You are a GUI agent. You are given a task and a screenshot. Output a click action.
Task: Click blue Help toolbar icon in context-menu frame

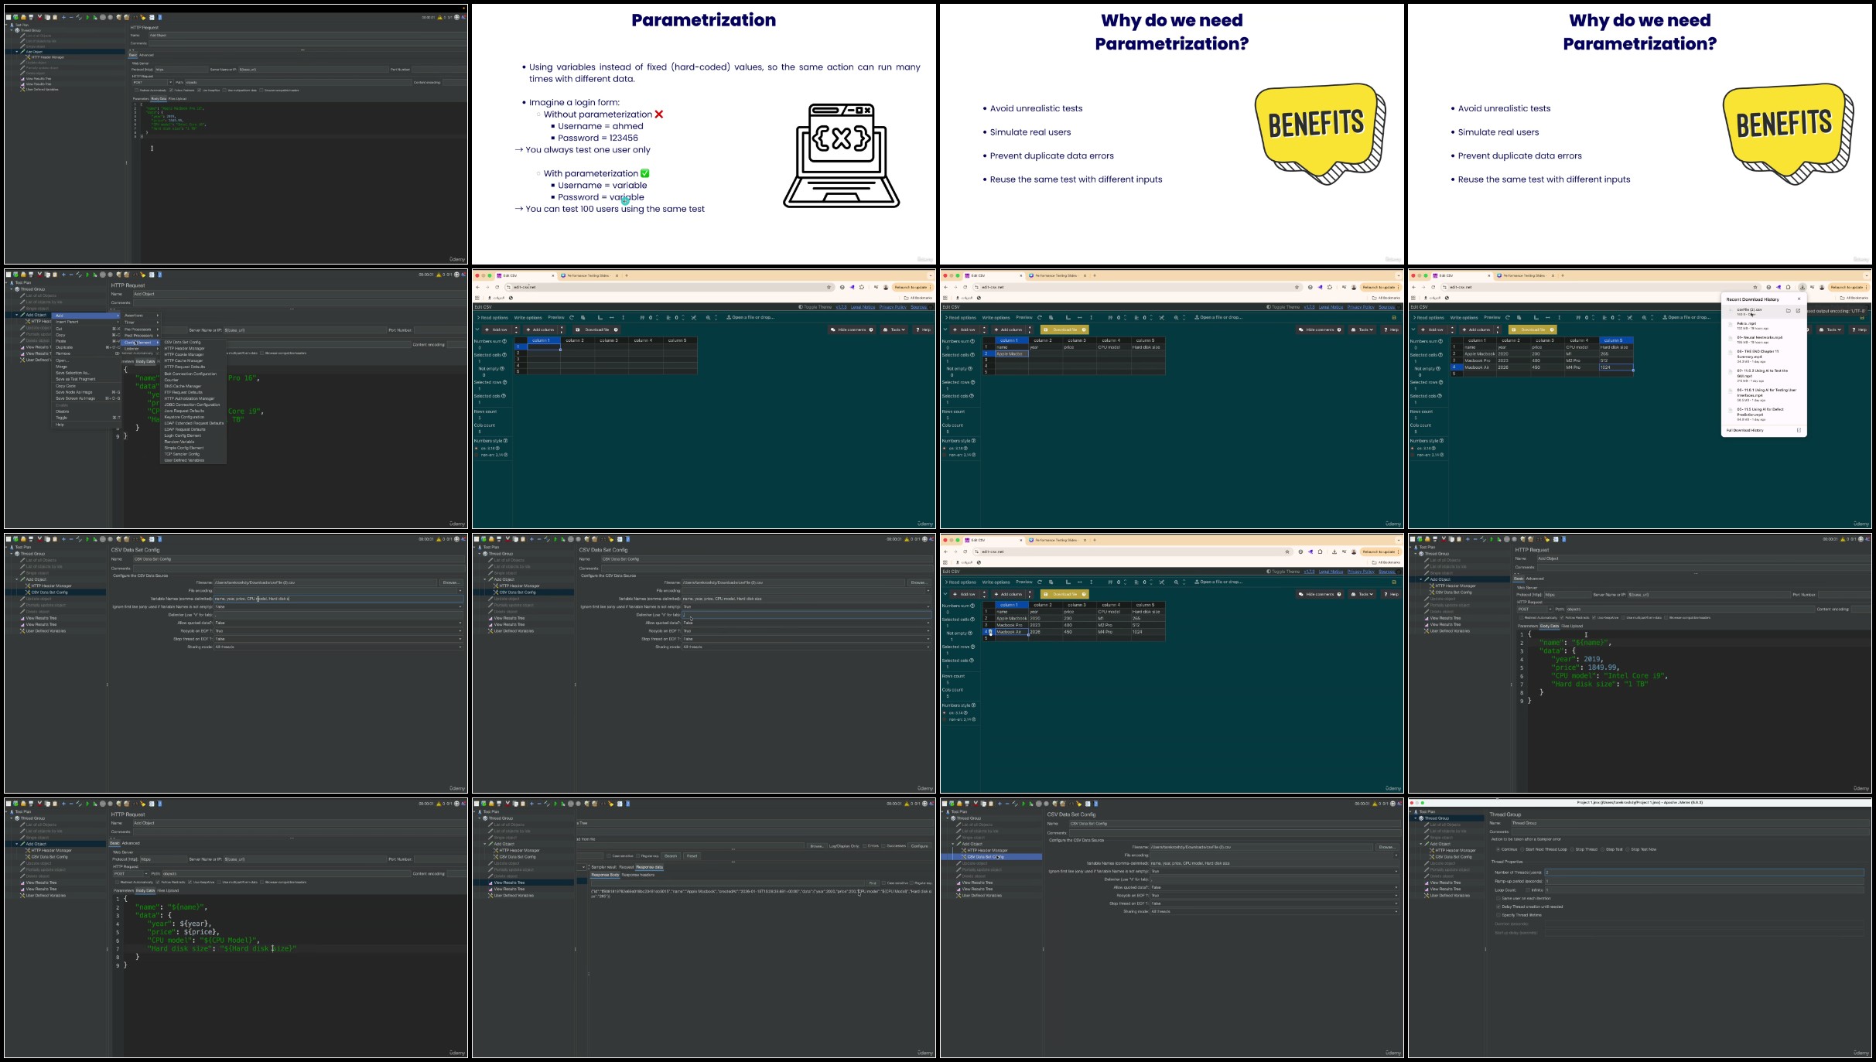pos(159,275)
